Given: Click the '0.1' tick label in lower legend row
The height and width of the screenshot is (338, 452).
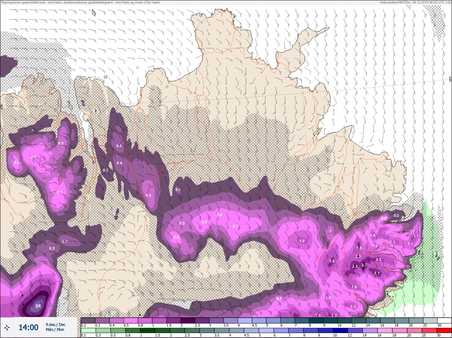Looking at the screenshot, I should point(83,335).
